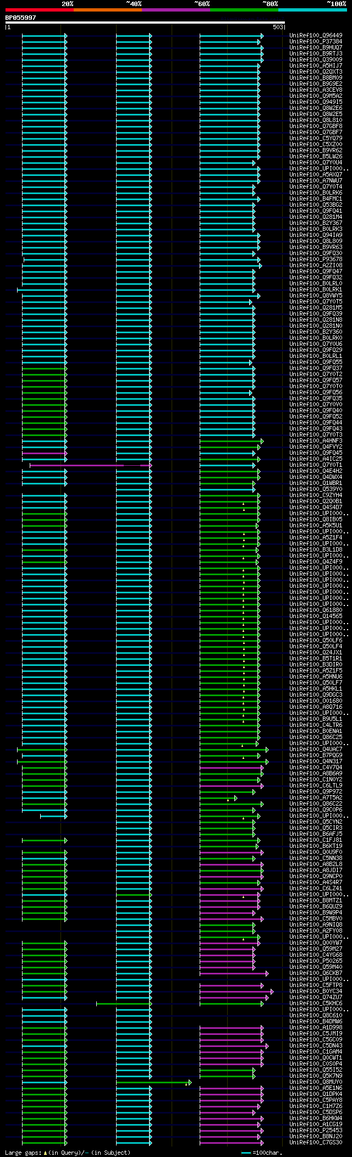Select the UniRef100_A5E1N6 label

(x=316, y=1088)
